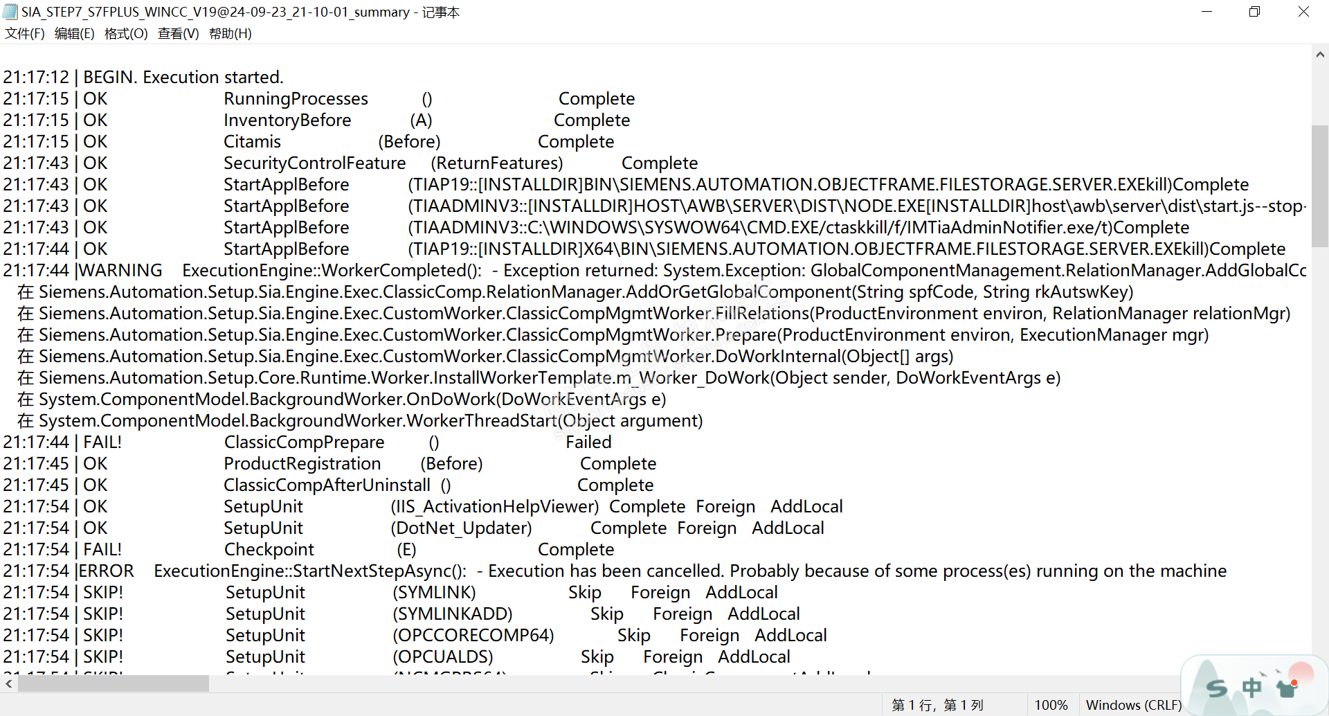Viewport: 1329px width, 716px height.
Task: Click the word "ERROR" in the log
Action: [x=107, y=571]
